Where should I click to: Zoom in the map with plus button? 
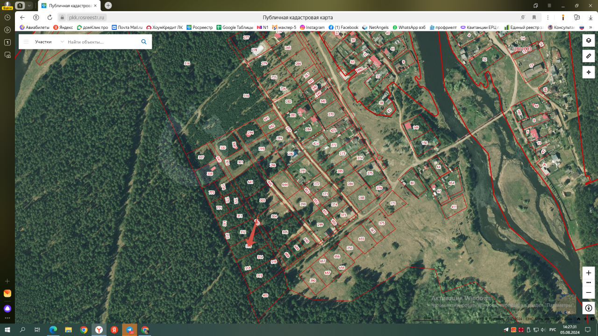click(588, 273)
